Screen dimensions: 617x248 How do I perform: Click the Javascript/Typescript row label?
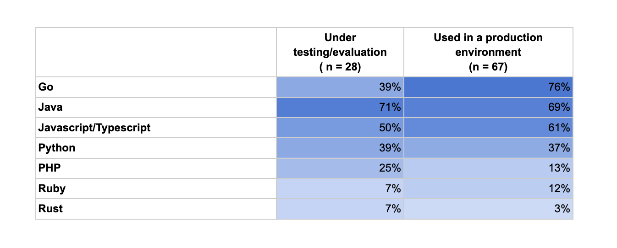coord(94,128)
